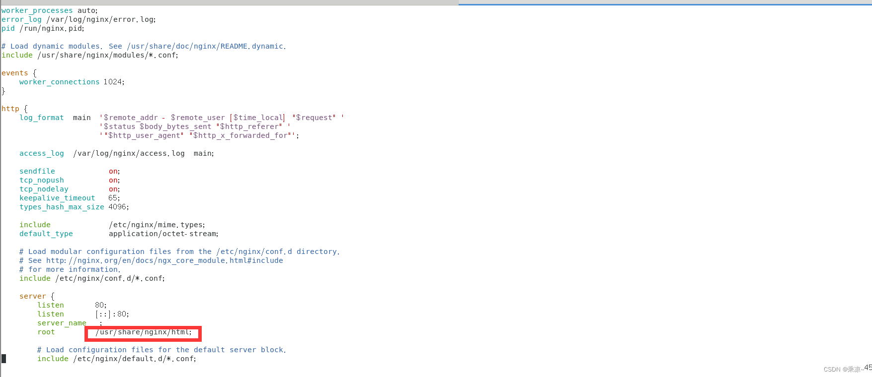Click the 'default_type' directive
The width and height of the screenshot is (872, 377).
(x=46, y=234)
